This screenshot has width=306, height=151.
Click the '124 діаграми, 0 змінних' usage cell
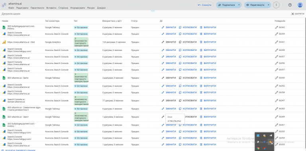pyautogui.click(x=114, y=42)
